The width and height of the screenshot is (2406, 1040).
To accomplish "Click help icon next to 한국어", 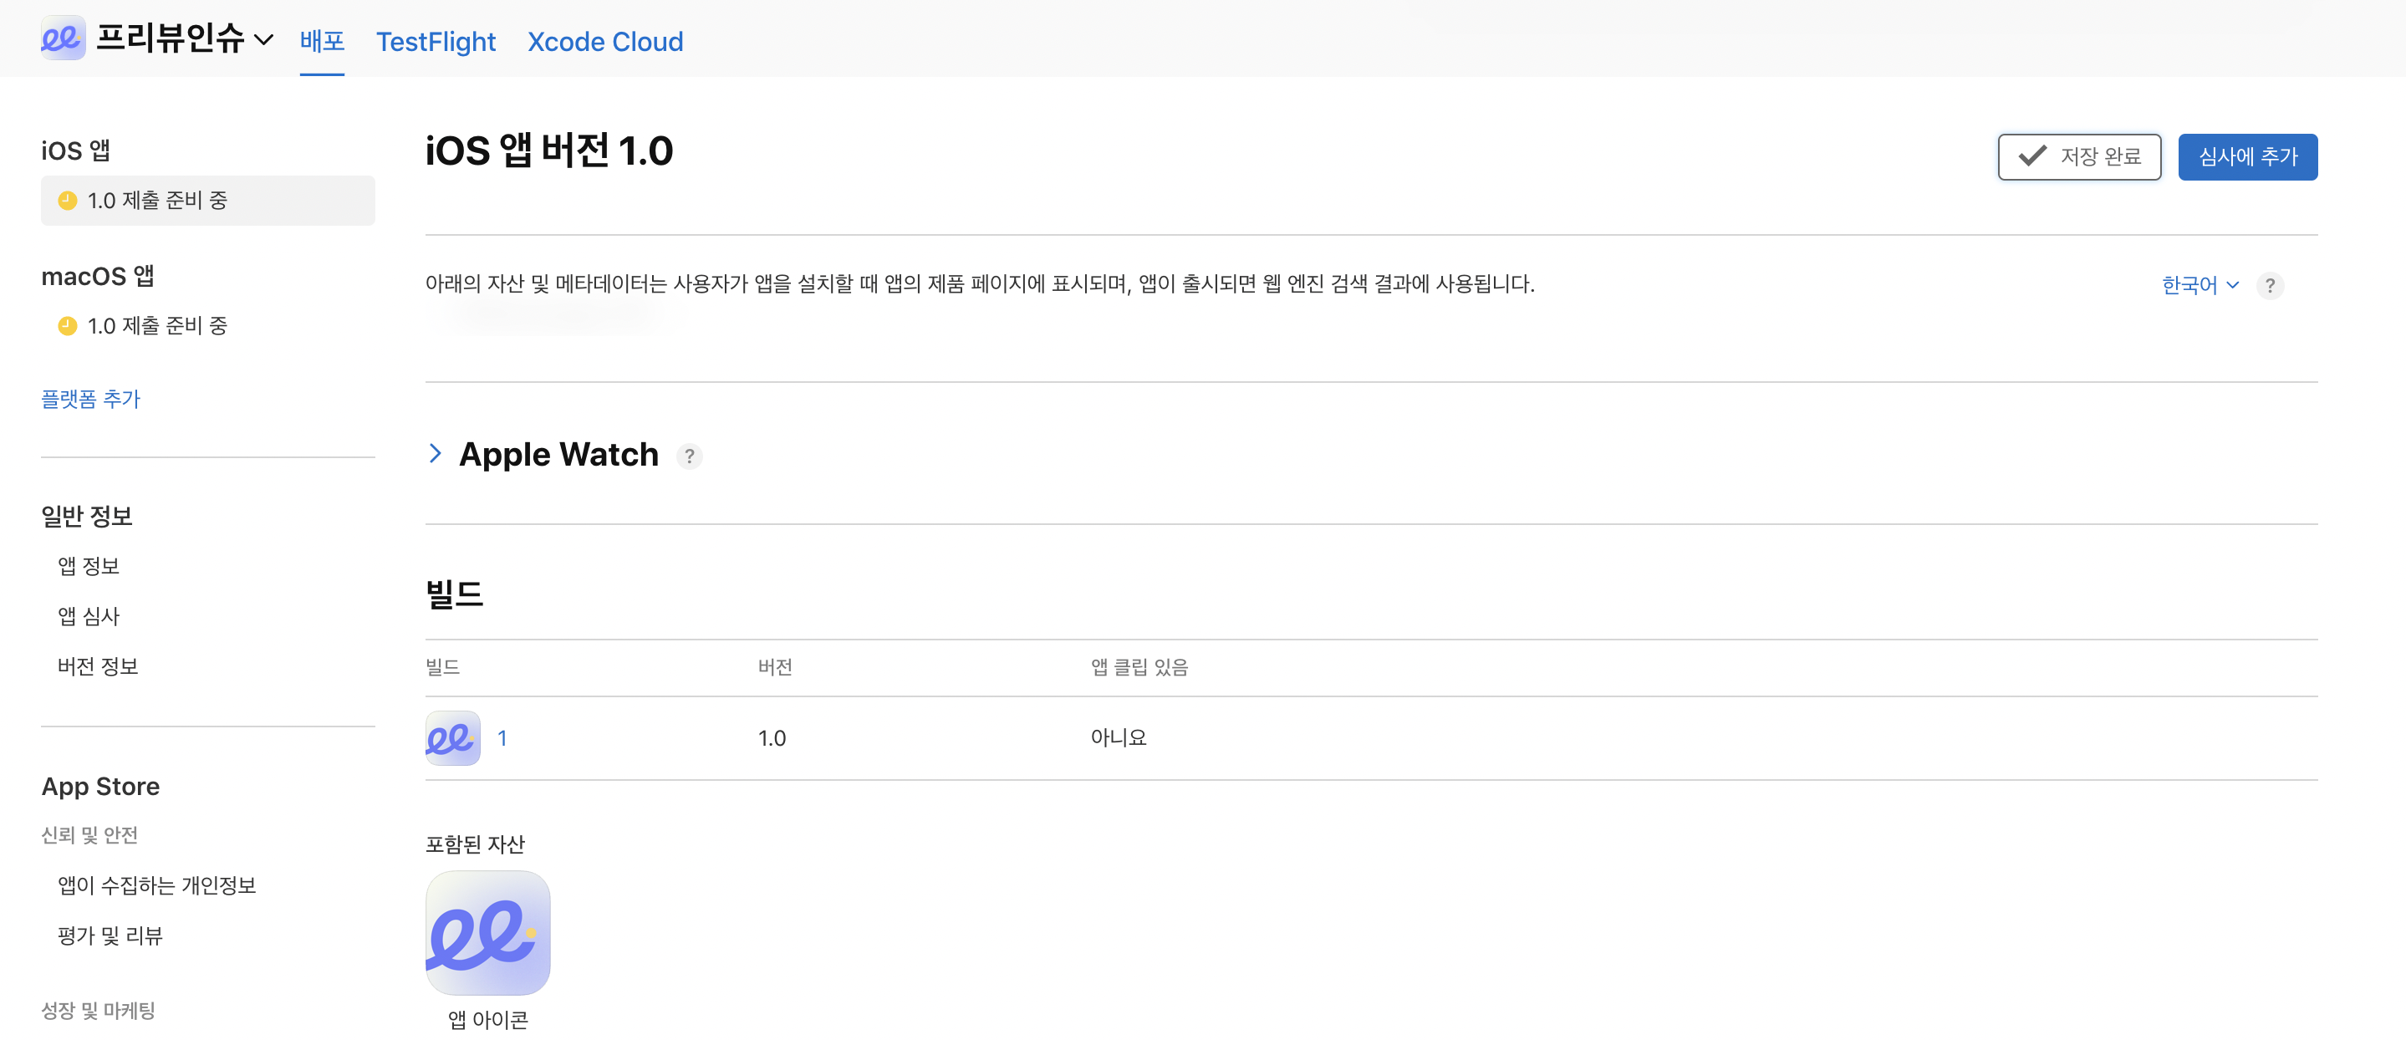I will click(x=2269, y=285).
